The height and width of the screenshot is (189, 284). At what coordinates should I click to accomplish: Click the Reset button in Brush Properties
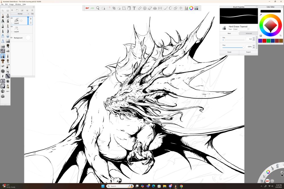click(x=229, y=52)
